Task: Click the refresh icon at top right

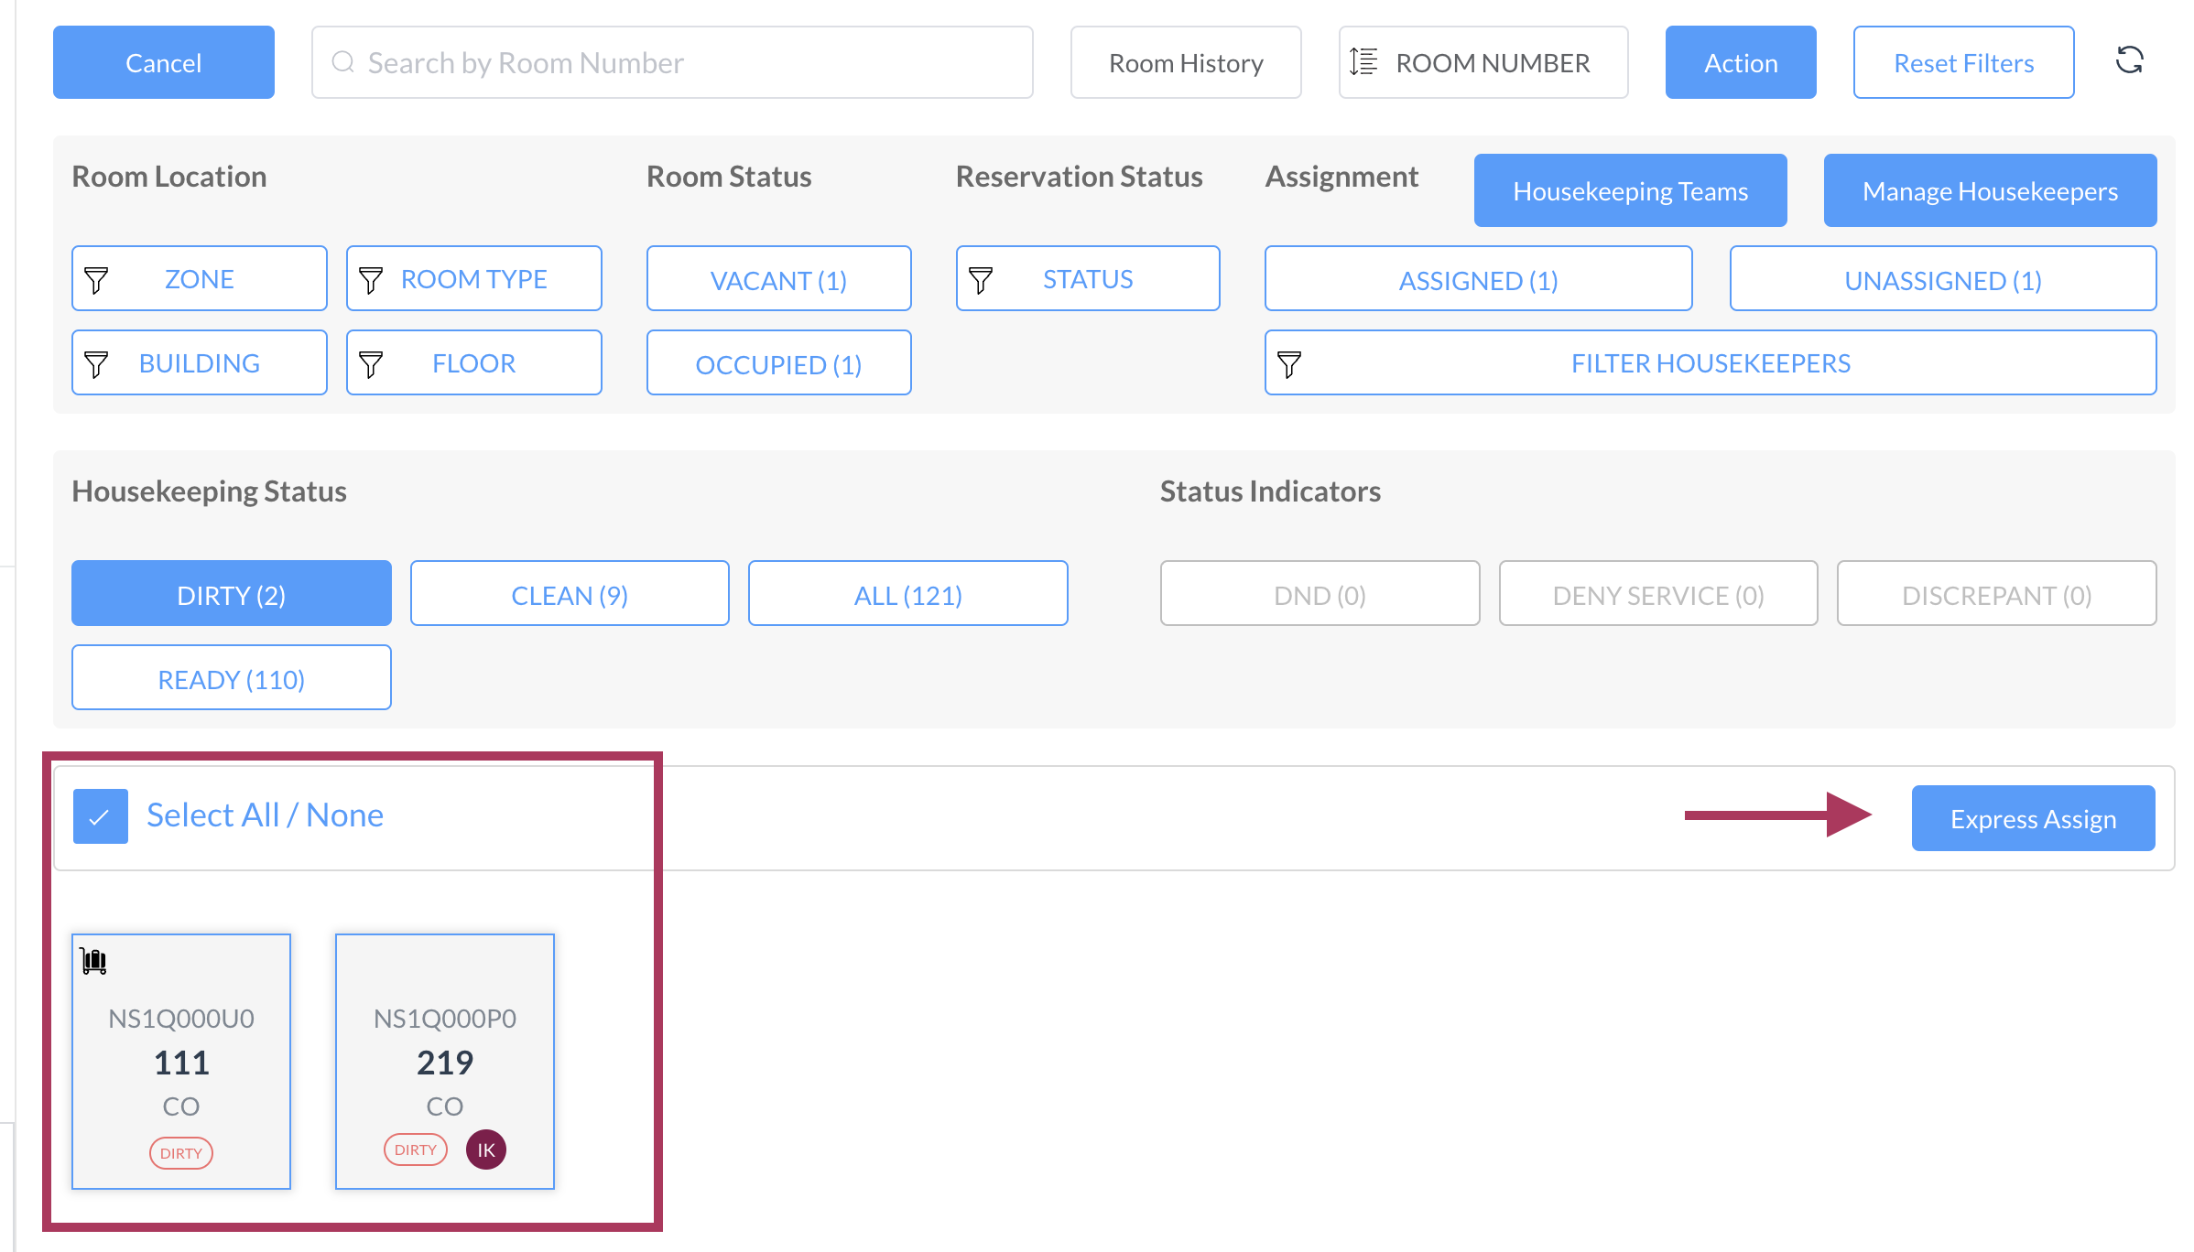Action: [x=2129, y=61]
